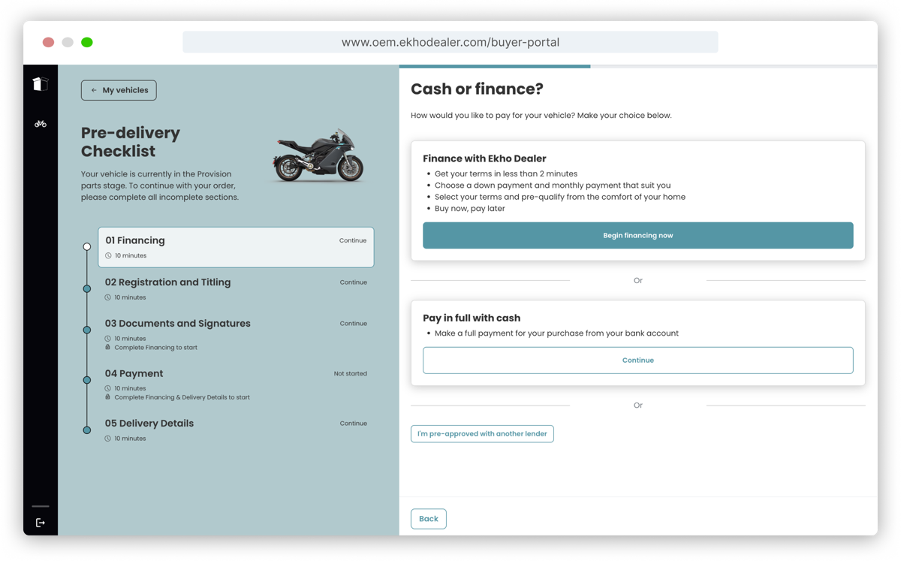
Task: Click the timeline marker for 05 Delivery Details
Action: pyautogui.click(x=87, y=430)
